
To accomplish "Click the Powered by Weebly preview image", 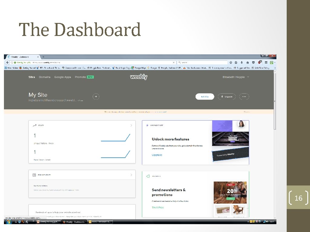I will pyautogui.click(x=230, y=154).
